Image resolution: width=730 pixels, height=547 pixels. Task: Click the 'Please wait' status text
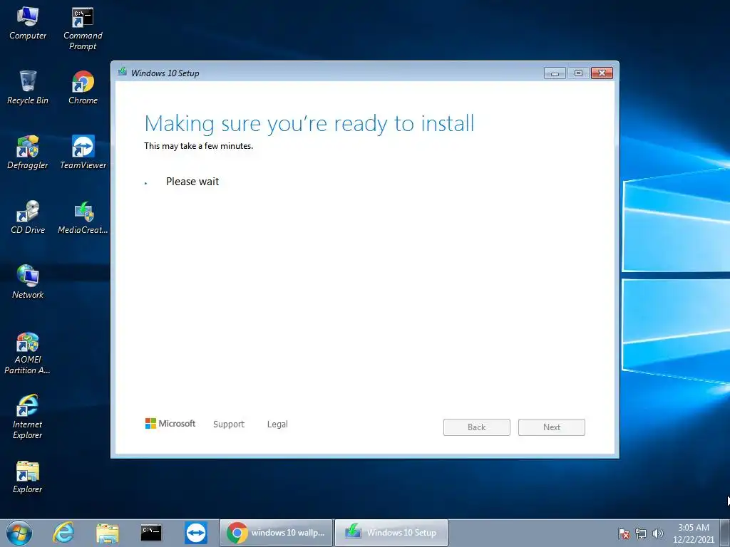(x=192, y=182)
